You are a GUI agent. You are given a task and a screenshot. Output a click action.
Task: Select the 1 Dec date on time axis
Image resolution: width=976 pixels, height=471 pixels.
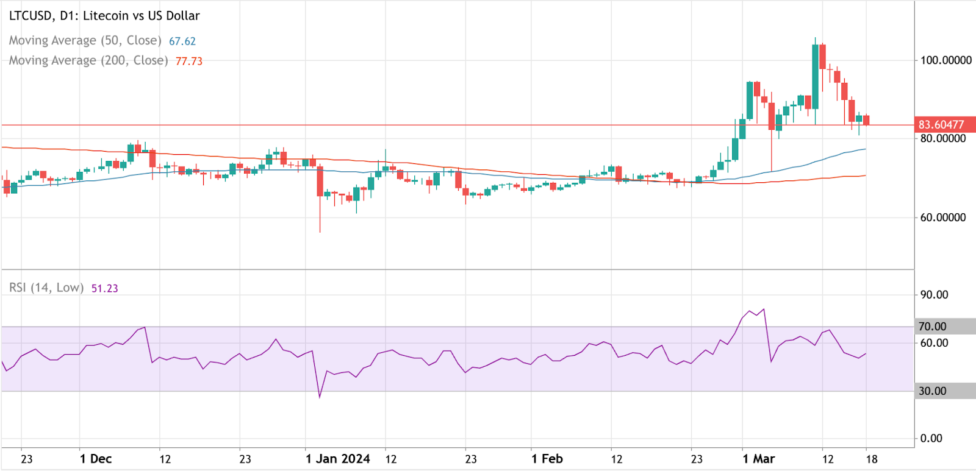[96, 459]
